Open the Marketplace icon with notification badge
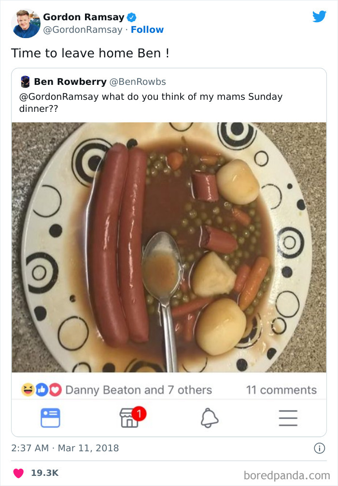The width and height of the screenshot is (338, 486). pyautogui.click(x=132, y=417)
